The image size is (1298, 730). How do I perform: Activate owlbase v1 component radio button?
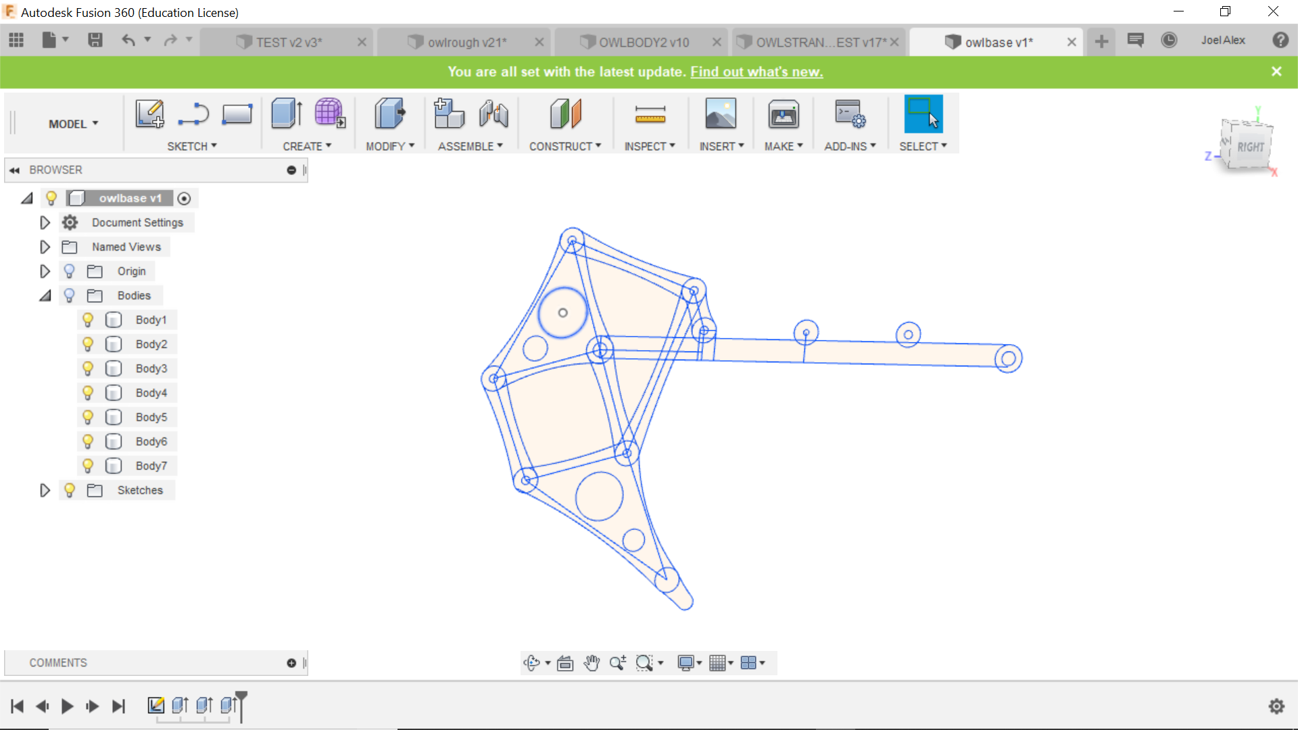click(x=184, y=198)
